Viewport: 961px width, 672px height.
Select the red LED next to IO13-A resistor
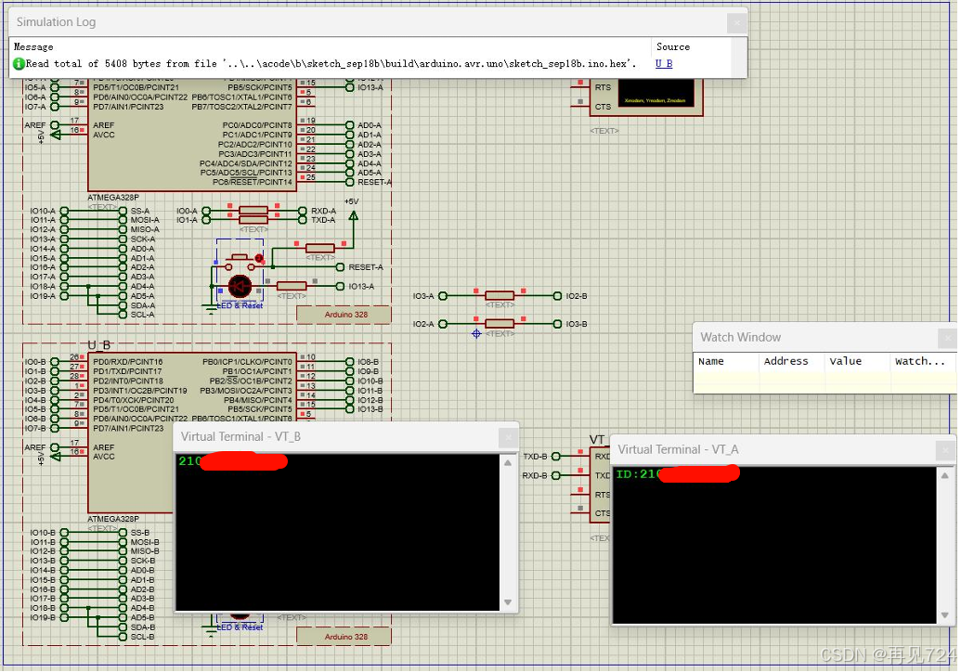[240, 286]
